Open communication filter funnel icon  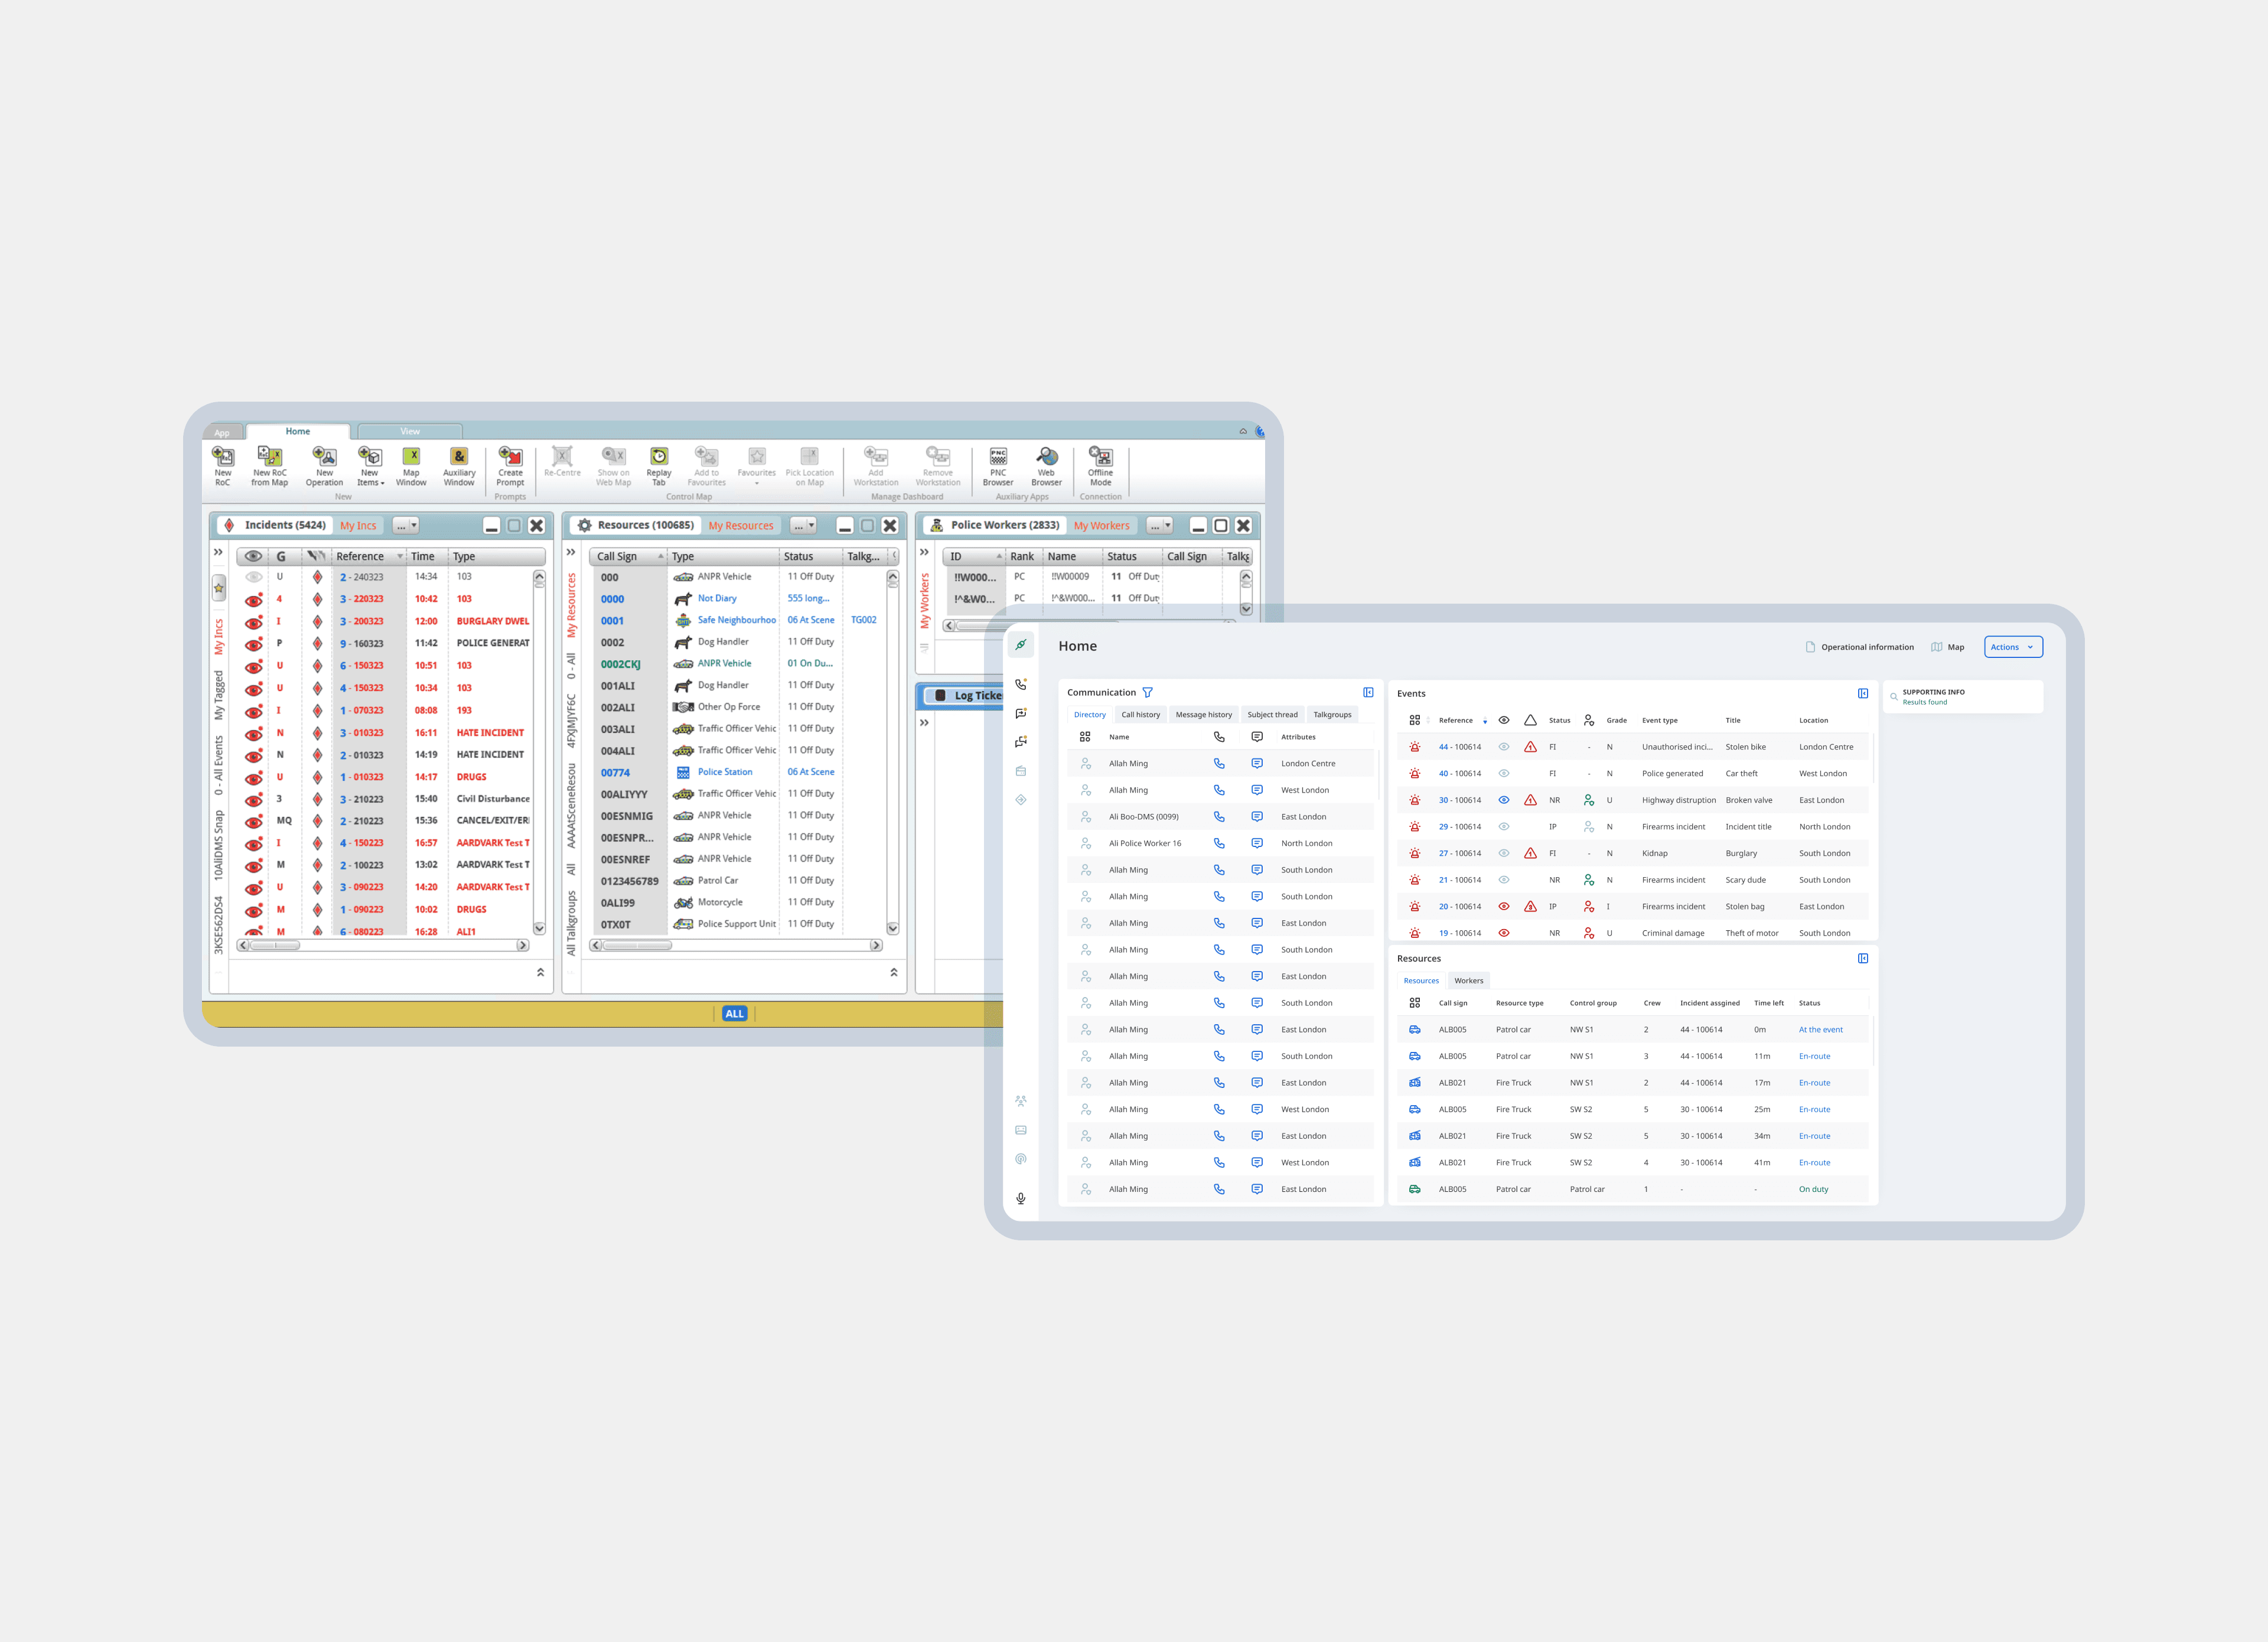pyautogui.click(x=1147, y=692)
